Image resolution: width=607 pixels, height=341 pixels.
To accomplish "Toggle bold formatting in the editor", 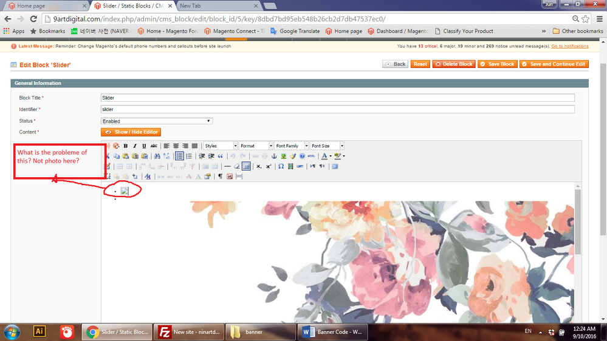I will (126, 146).
